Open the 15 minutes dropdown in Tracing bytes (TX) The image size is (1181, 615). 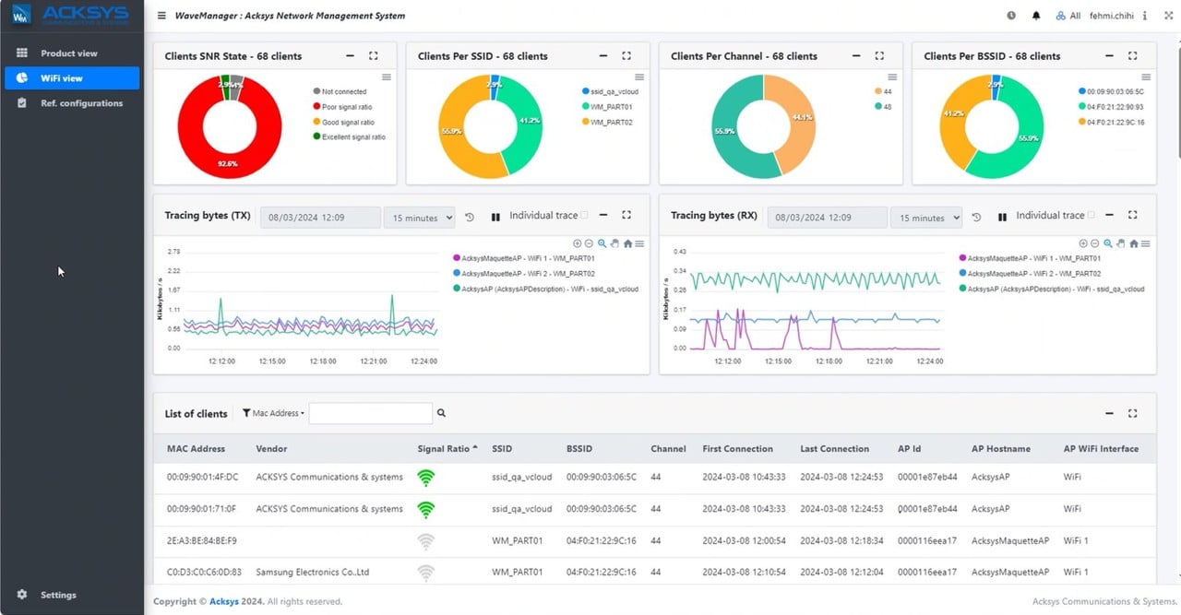[x=419, y=218]
